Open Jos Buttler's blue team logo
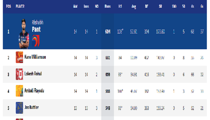Viewport: 210px width, 120px height. pos(20,108)
